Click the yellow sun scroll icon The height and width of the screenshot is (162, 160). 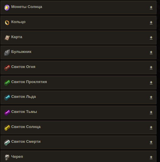[x=7, y=128]
